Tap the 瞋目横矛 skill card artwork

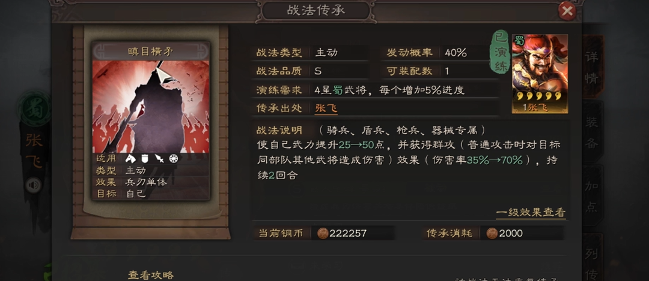tap(151, 107)
